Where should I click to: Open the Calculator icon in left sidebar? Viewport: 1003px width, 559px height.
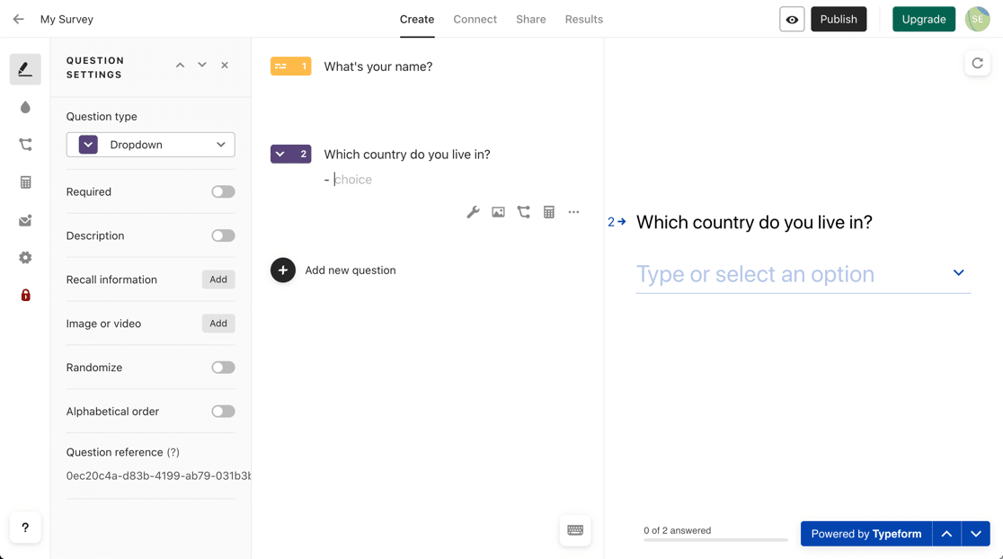click(x=25, y=182)
